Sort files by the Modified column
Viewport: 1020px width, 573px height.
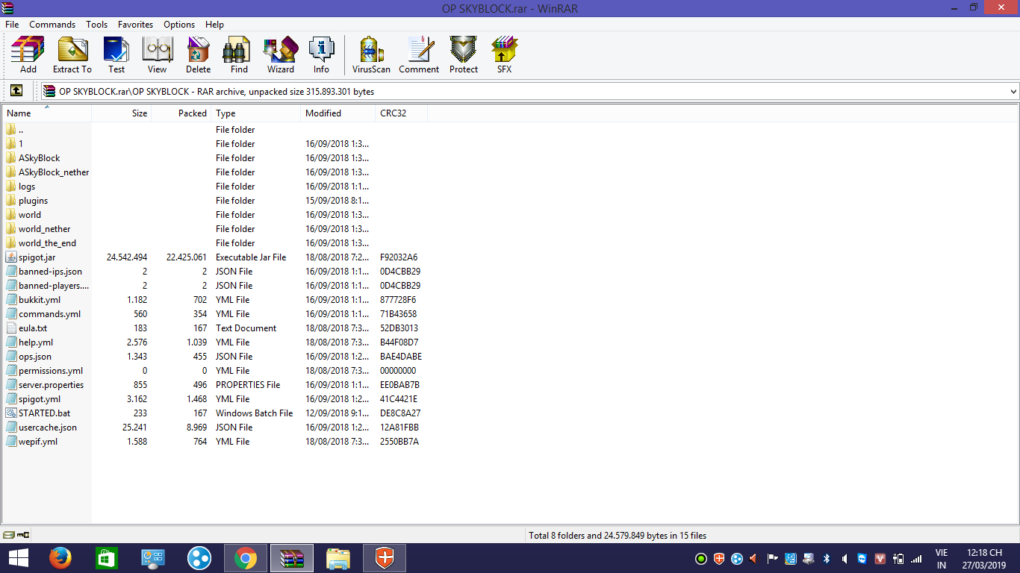338,113
